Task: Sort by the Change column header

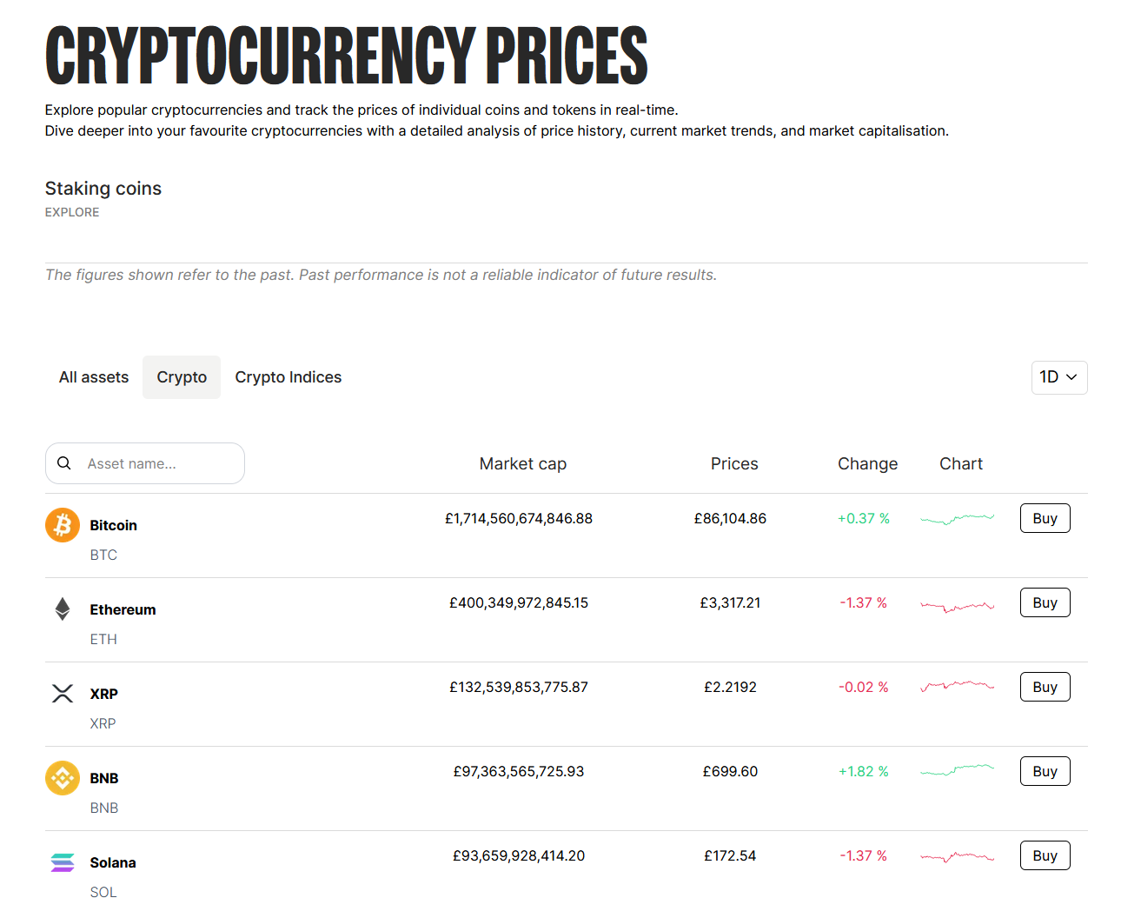Action: click(x=867, y=463)
